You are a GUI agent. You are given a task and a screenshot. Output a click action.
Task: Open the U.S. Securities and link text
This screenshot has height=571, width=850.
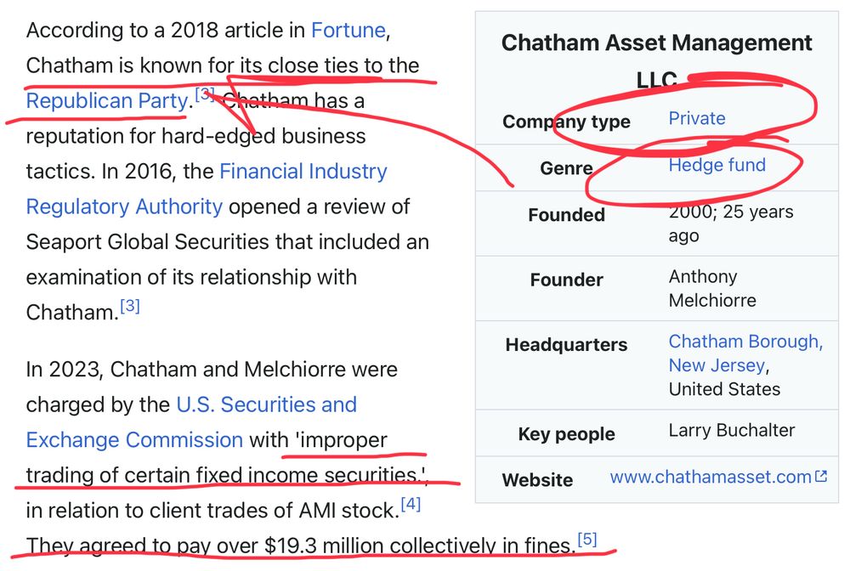(267, 404)
